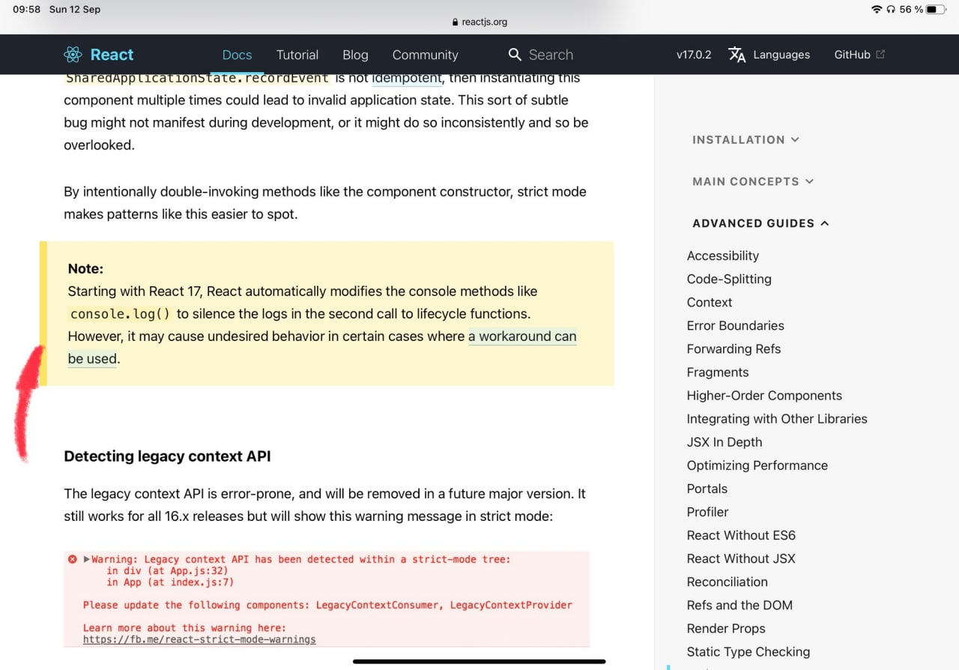Open the 'a workaround can be used' link
Image resolution: width=959 pixels, height=670 pixels.
click(522, 336)
